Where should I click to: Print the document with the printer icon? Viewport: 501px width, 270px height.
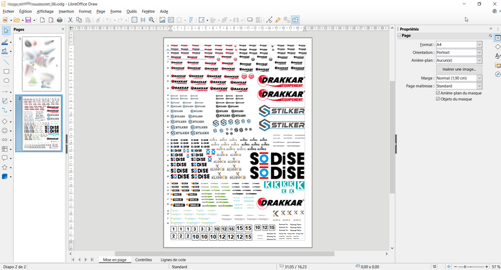tap(59, 20)
